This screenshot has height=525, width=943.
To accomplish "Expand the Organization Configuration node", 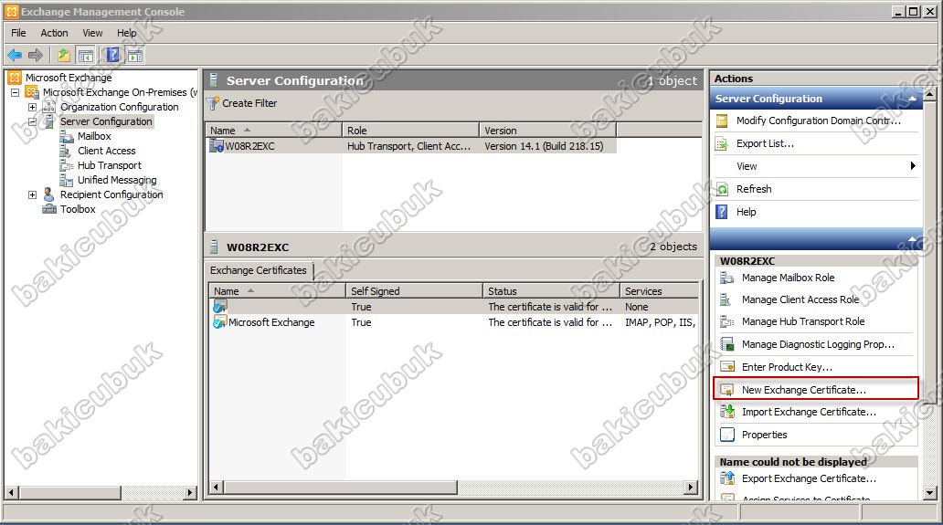I will (33, 107).
